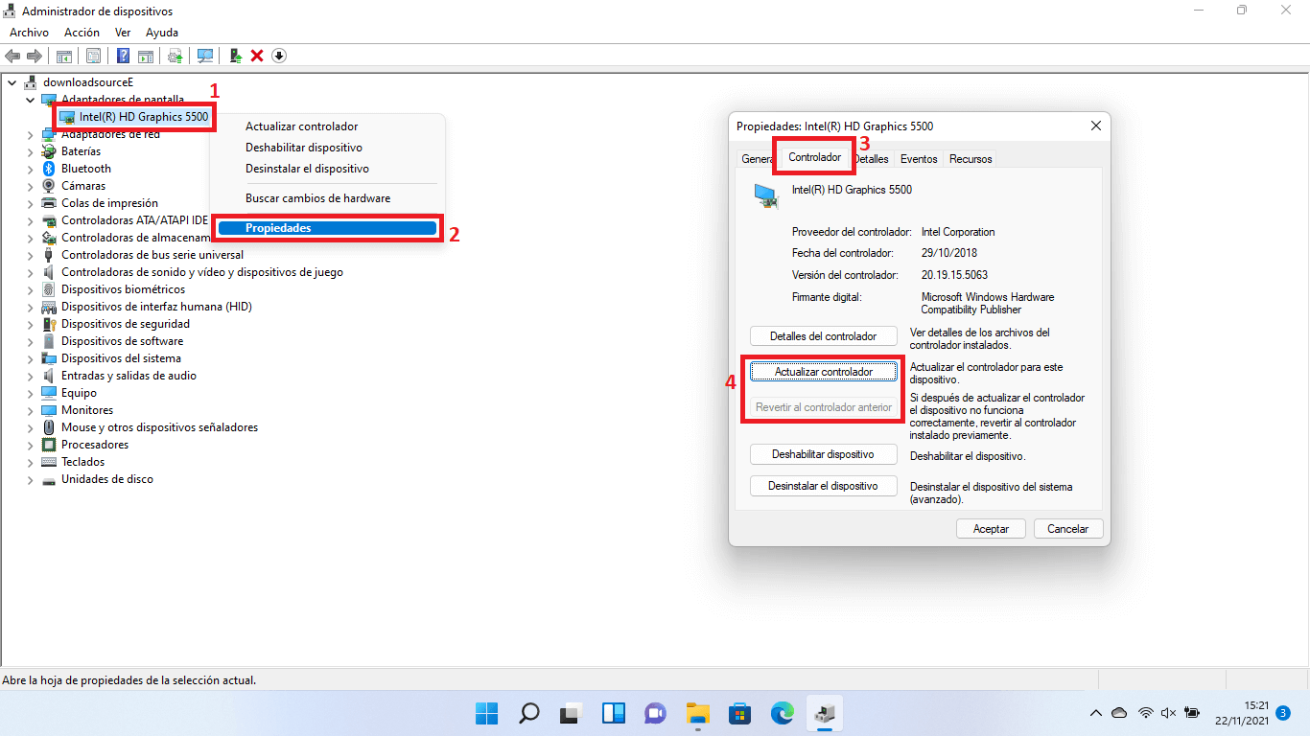Click the Cancelar button

tap(1068, 529)
